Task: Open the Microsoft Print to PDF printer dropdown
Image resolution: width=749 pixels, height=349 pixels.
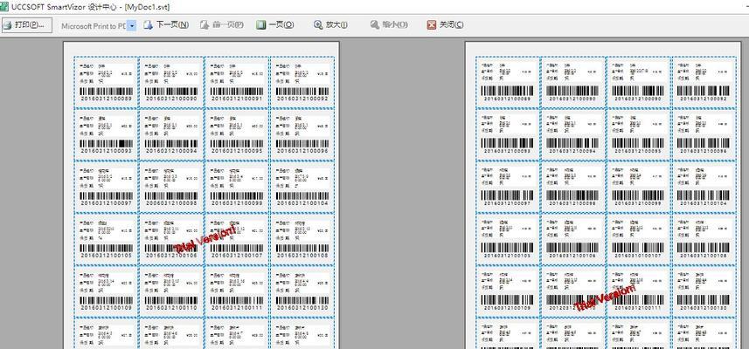Action: (x=132, y=26)
